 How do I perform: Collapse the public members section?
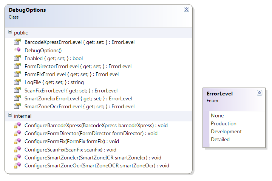(x=10, y=32)
